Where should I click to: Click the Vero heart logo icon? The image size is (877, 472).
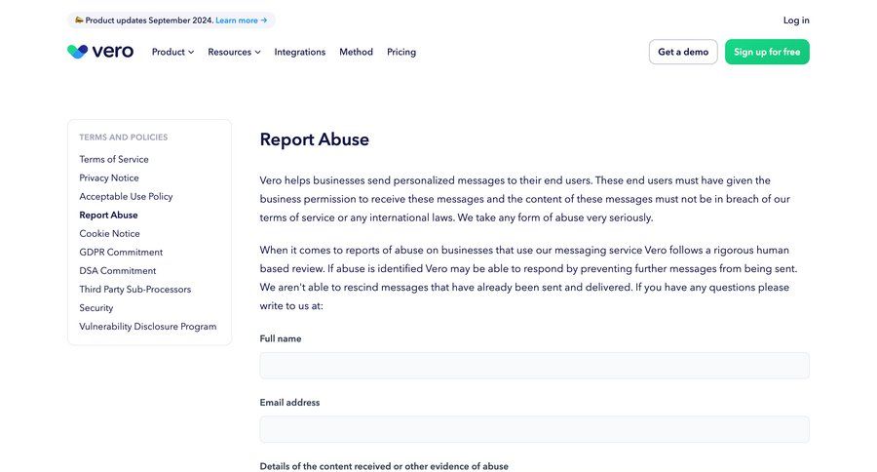coord(78,52)
